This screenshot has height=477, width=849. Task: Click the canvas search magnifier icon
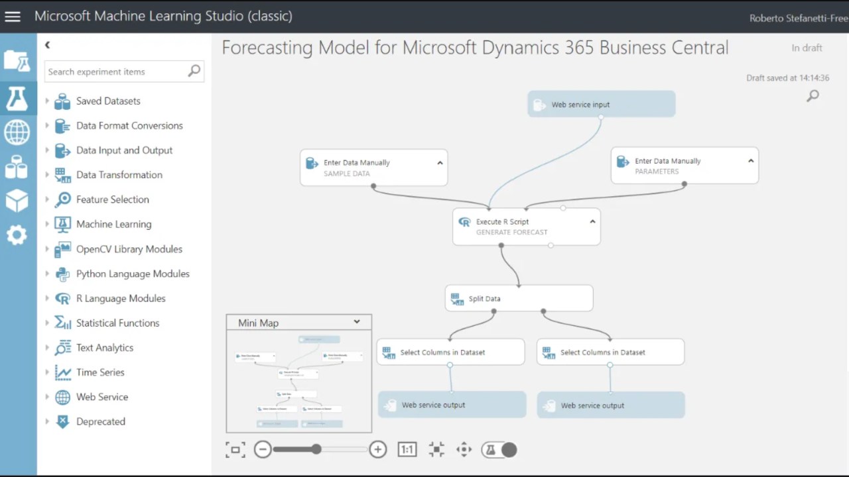[x=813, y=96]
